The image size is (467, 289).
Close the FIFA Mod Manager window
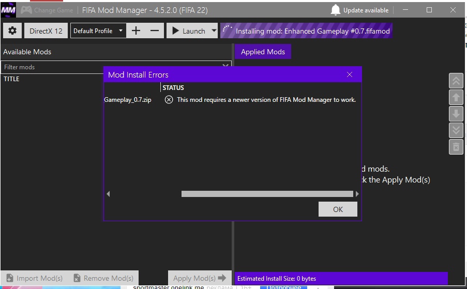(453, 10)
